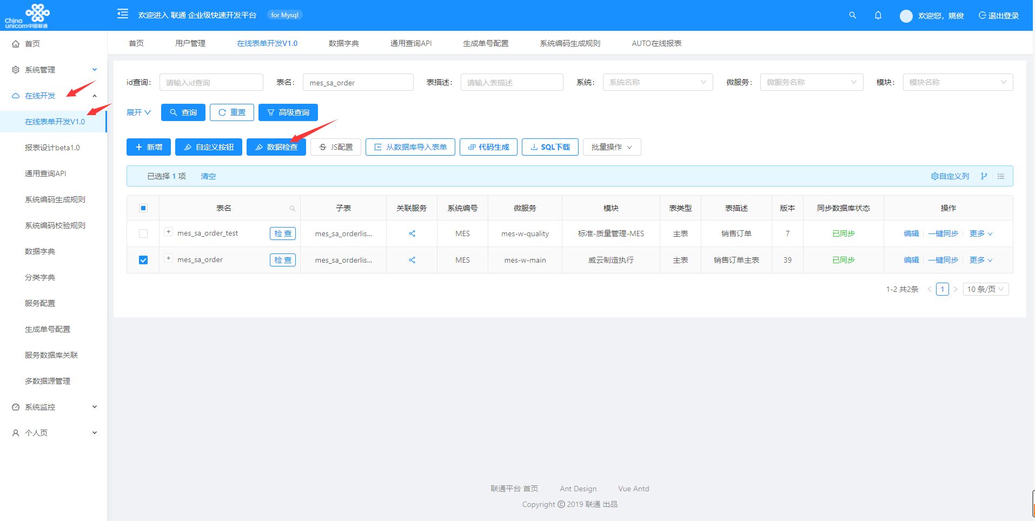The width and height of the screenshot is (1035, 521).
Task: Expand the 系统管理 sidebar menu
Action: (x=54, y=70)
